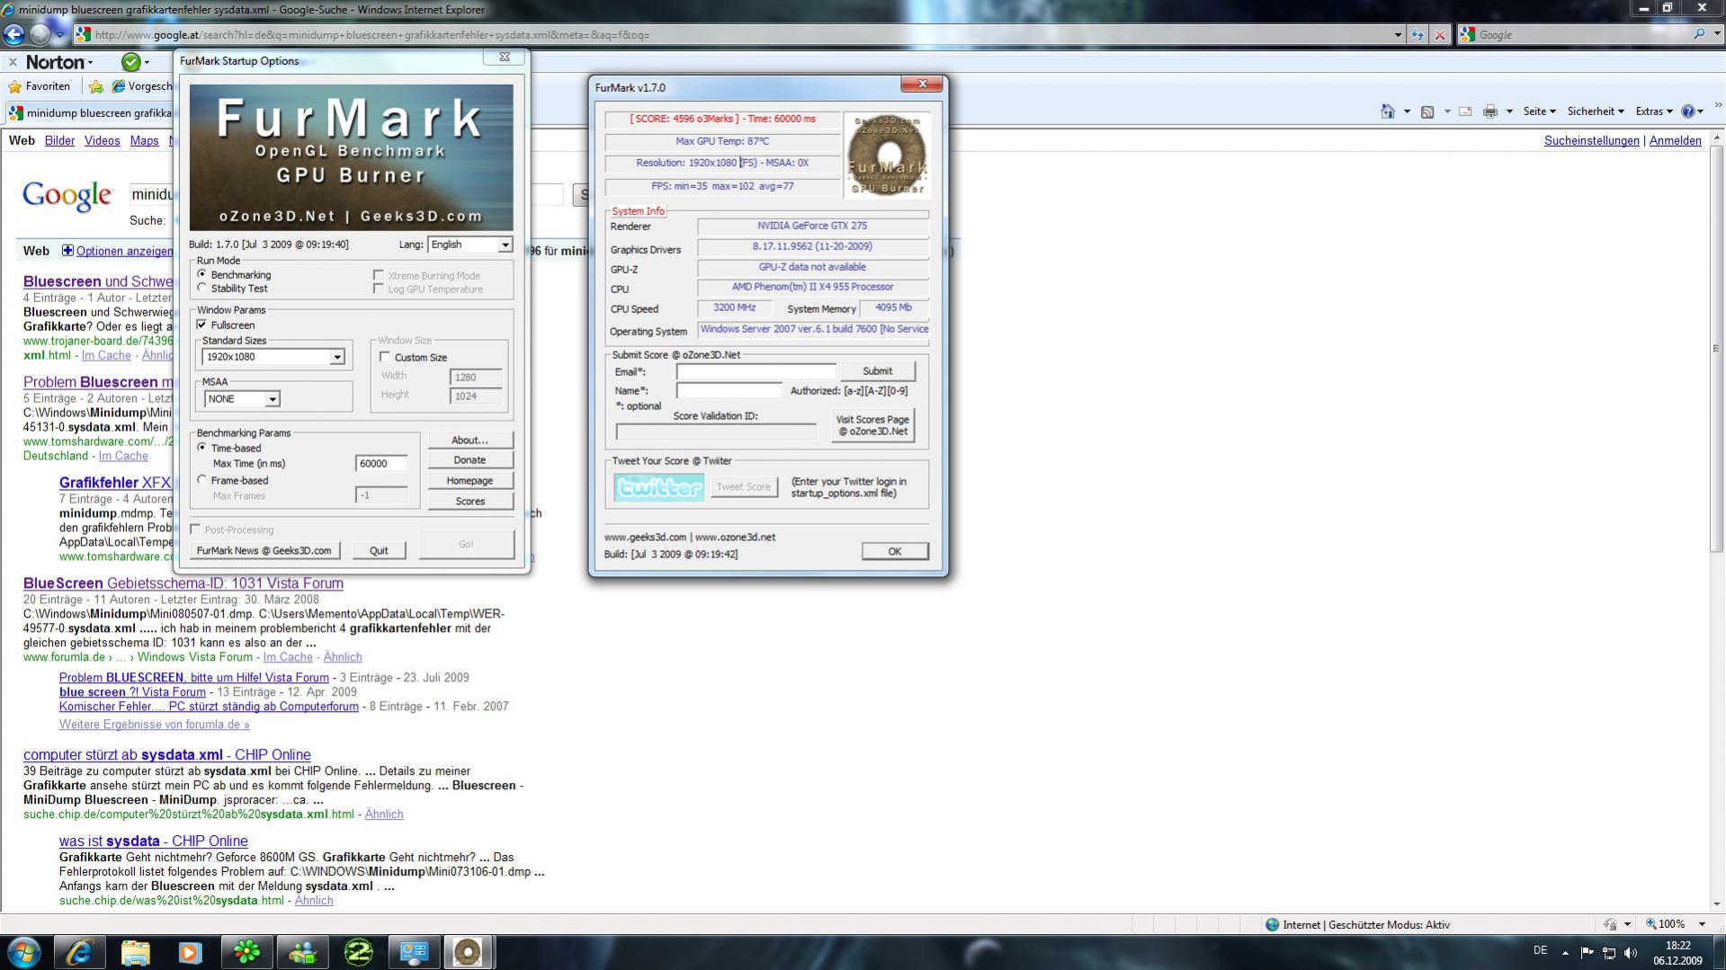Click the refresh icon beside the address bar
The height and width of the screenshot is (970, 1726).
[1417, 35]
